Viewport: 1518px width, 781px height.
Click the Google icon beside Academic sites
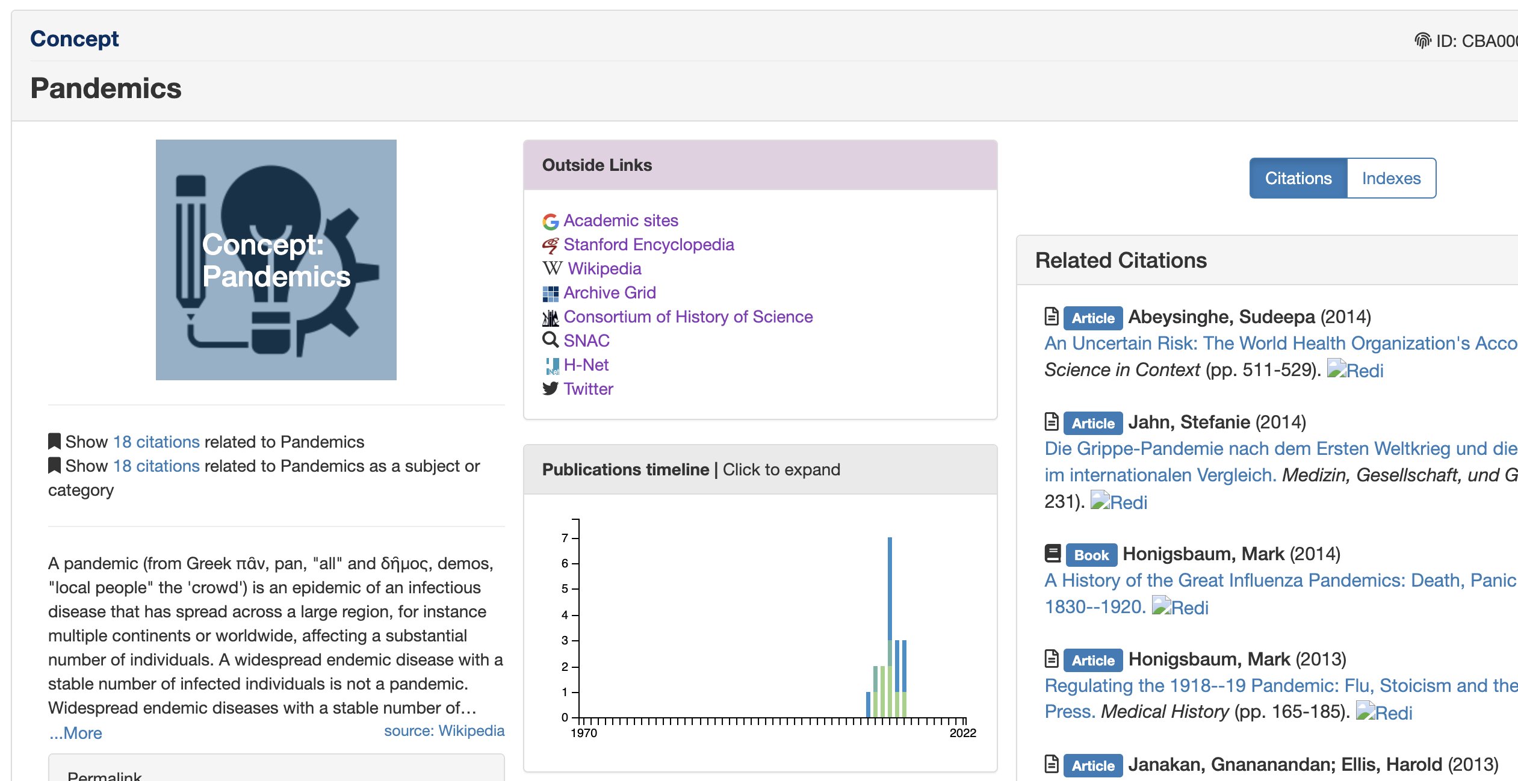(x=550, y=221)
